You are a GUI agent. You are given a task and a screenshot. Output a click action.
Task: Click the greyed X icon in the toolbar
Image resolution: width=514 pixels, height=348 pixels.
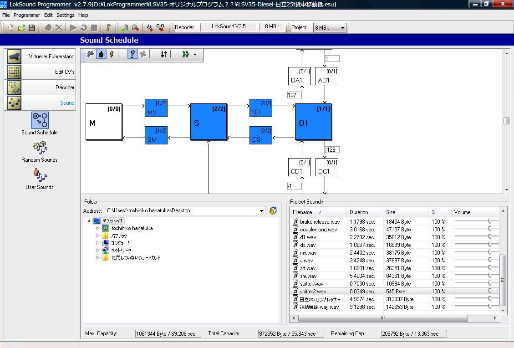[x=59, y=27]
